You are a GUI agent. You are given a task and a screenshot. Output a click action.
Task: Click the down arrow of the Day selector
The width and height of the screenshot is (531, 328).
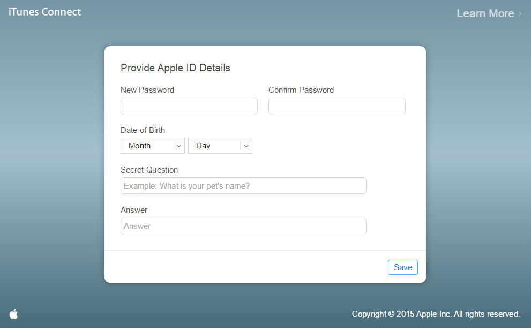(246, 146)
